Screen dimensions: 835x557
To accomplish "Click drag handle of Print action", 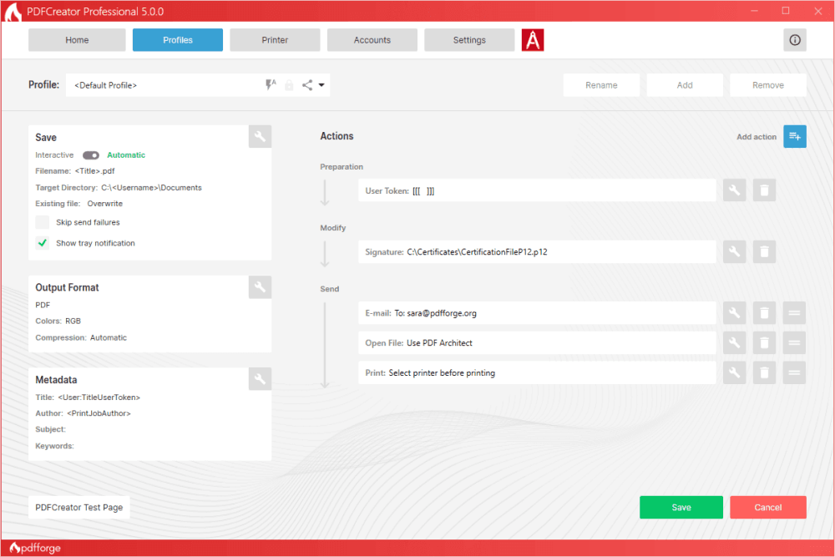I will pyautogui.click(x=794, y=372).
